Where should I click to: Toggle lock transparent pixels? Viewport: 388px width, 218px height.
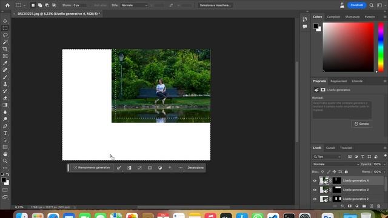pos(323,171)
